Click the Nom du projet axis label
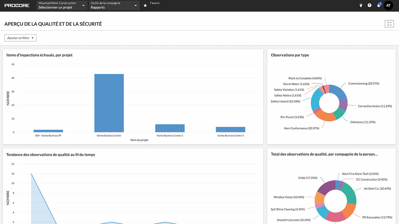399x224 pixels. 139,140
